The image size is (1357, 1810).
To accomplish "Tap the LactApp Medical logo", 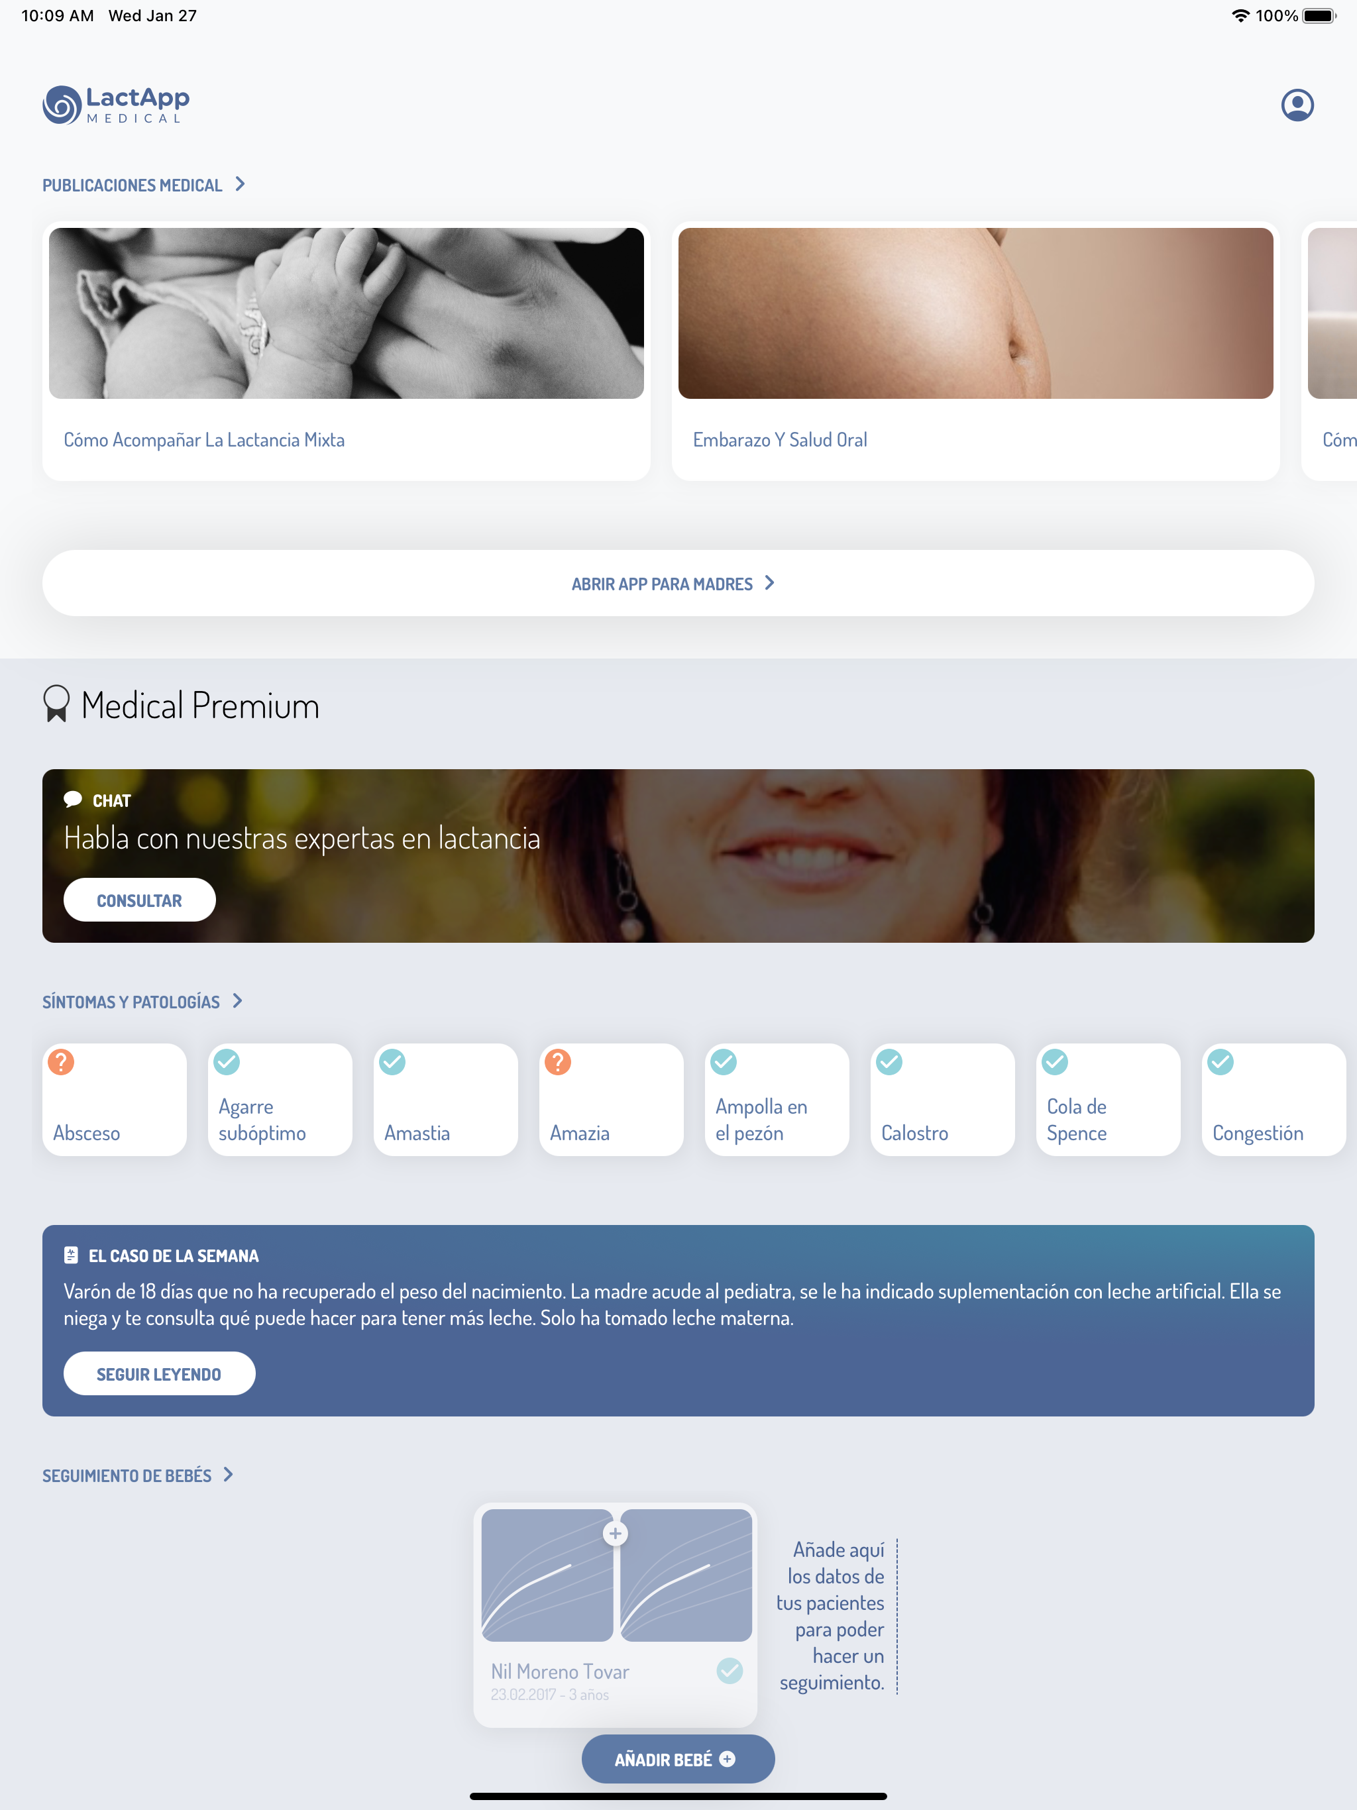I will tap(115, 105).
